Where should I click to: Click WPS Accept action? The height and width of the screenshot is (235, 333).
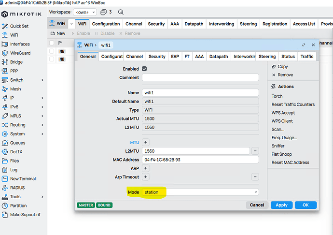tap(283, 113)
